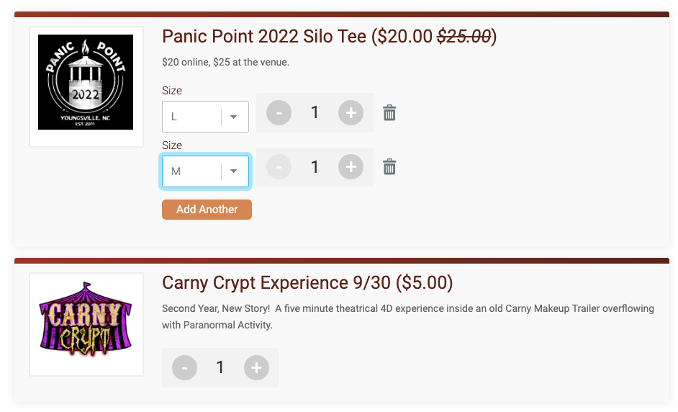The image size is (678, 412).
Task: Decrease quantity of size L tee
Action: tap(279, 112)
